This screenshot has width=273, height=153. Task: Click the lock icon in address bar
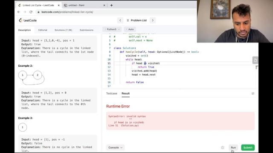click(x=38, y=12)
